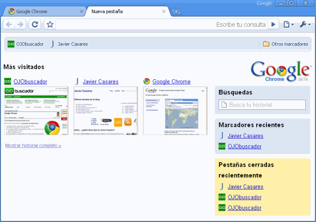Minimize the browser window
Image resolution: width=316 pixels, height=222 pixels.
coord(281,3)
